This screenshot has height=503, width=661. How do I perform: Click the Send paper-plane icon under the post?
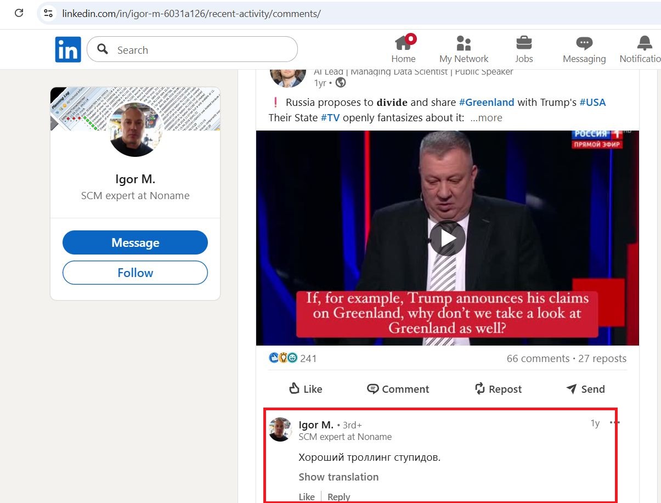coord(571,389)
